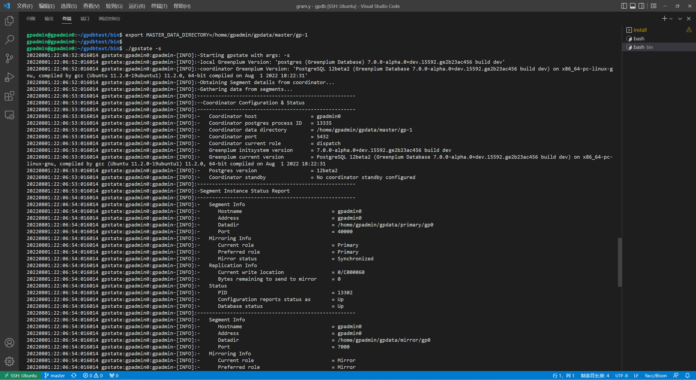
Task: Click the VS Code logo icon
Action: click(x=7, y=6)
